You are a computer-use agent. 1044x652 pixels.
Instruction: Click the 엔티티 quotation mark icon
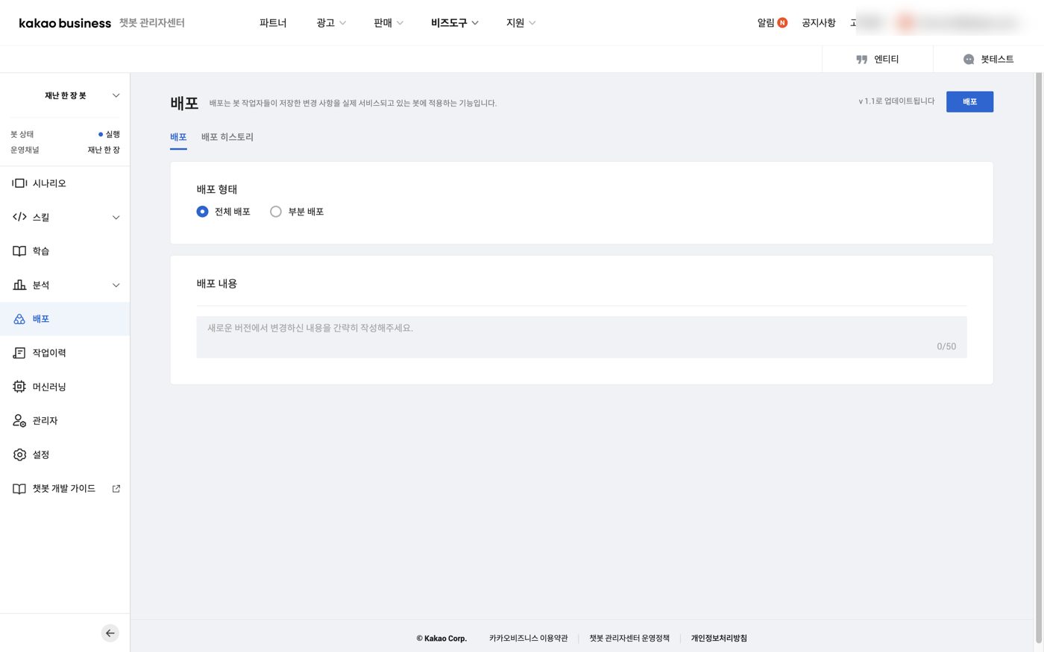[862, 60]
